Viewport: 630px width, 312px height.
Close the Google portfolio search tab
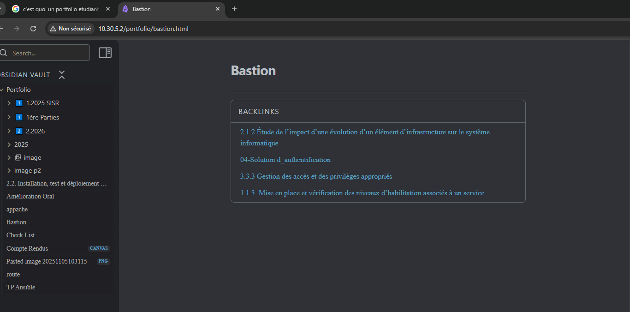[x=108, y=9]
